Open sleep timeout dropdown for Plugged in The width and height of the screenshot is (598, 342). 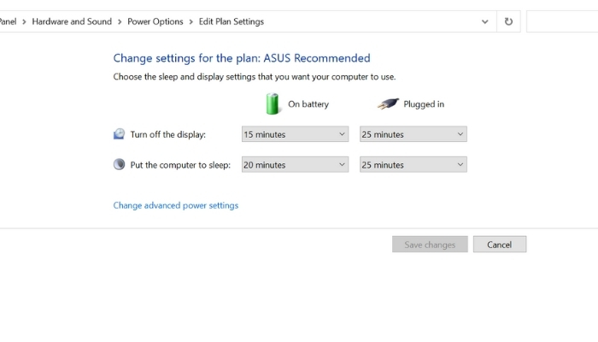413,164
